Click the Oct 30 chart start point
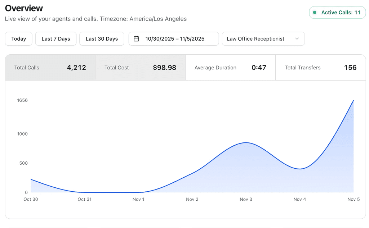369x228 pixels. tap(31, 179)
